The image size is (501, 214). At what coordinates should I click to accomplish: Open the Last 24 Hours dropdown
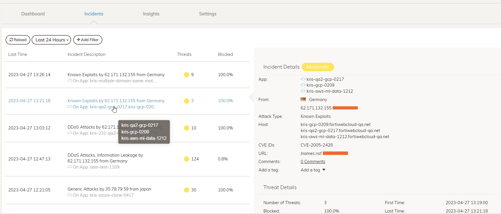pyautogui.click(x=51, y=40)
